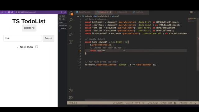Image resolution: width=199 pixels, height=112 pixels.
Task: Open the Accounts menu icon
Action: pos(71,91)
